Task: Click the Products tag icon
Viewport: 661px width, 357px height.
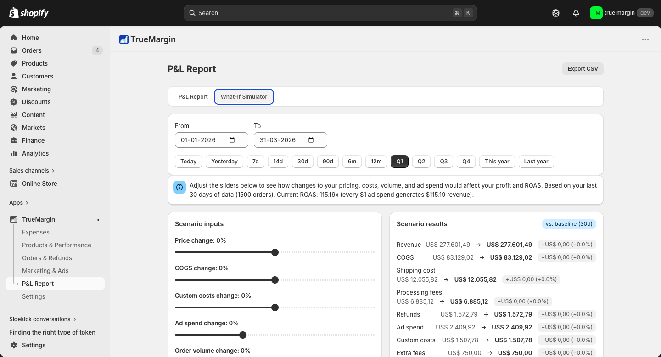Action: 14,63
